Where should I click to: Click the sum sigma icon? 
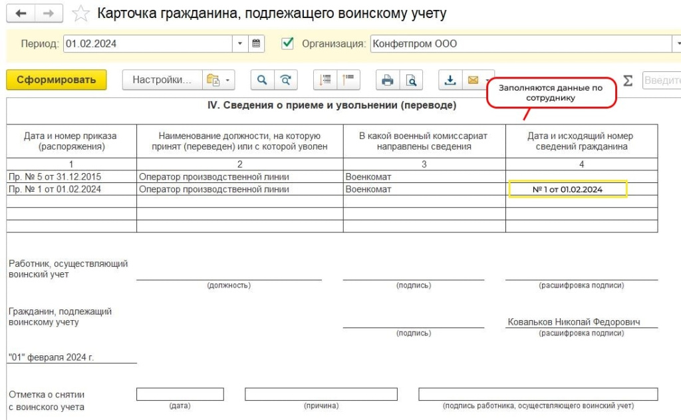coord(627,81)
